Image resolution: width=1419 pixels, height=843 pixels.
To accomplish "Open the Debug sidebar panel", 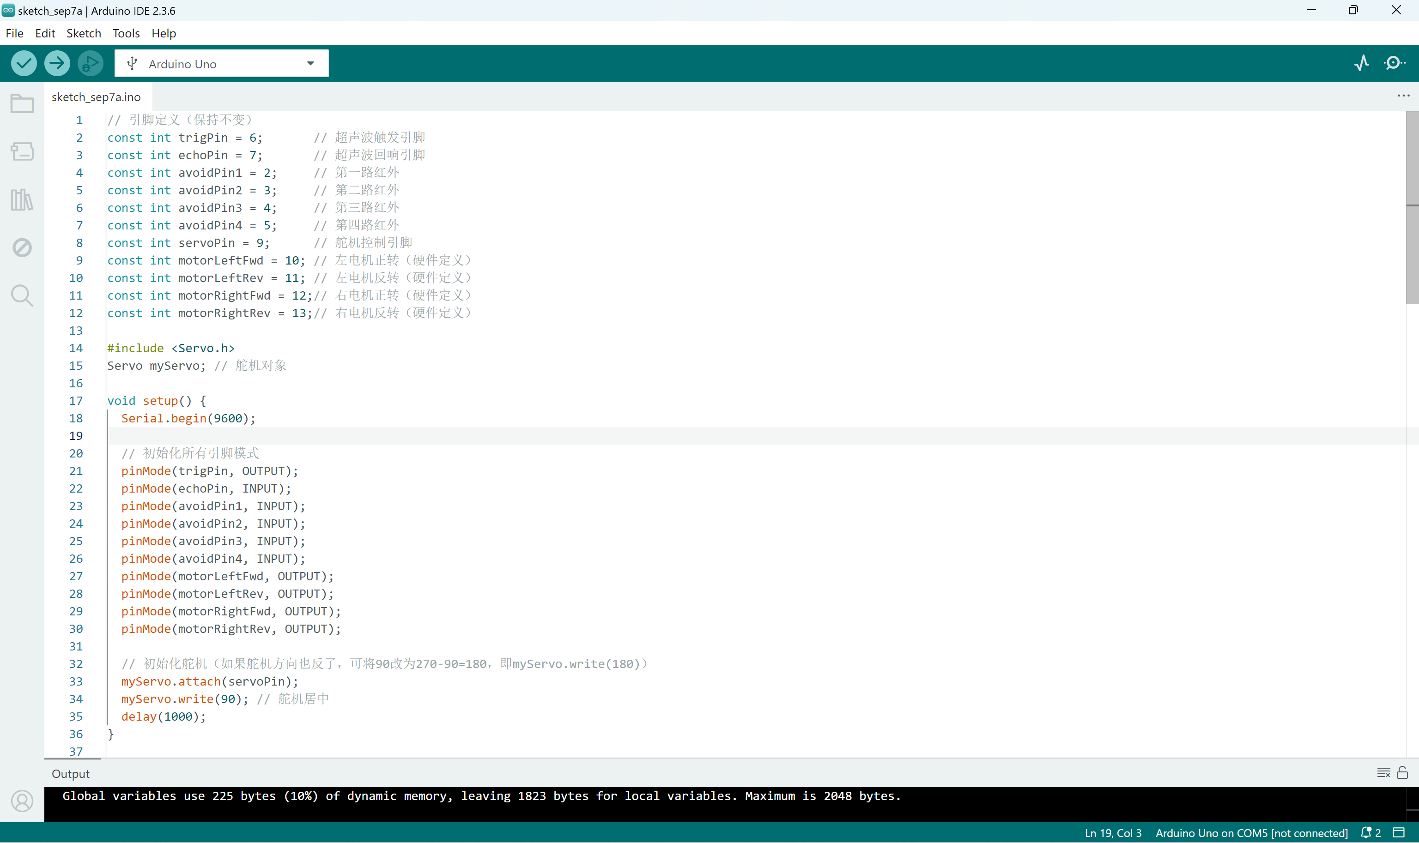I will coord(22,247).
